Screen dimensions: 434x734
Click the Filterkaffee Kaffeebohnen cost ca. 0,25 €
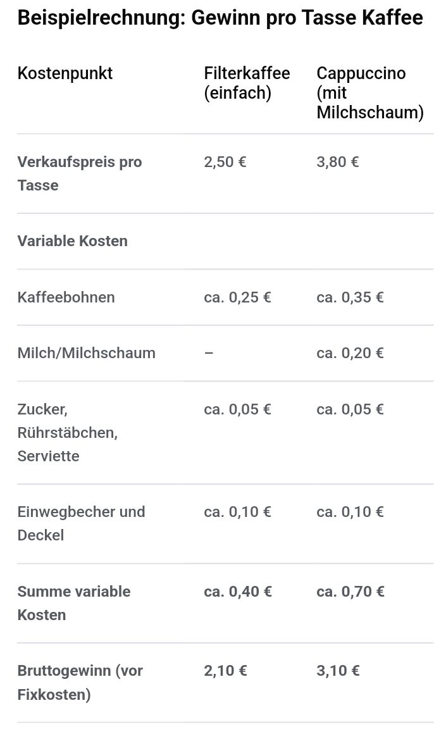click(x=237, y=297)
